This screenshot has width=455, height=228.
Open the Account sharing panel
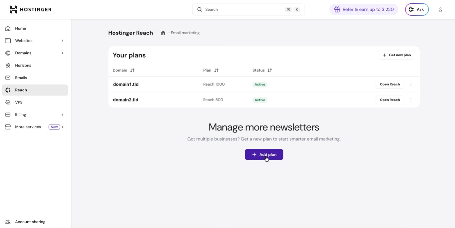click(x=30, y=222)
